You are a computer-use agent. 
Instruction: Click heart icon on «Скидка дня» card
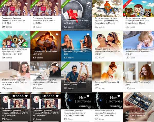tap(88, 65)
